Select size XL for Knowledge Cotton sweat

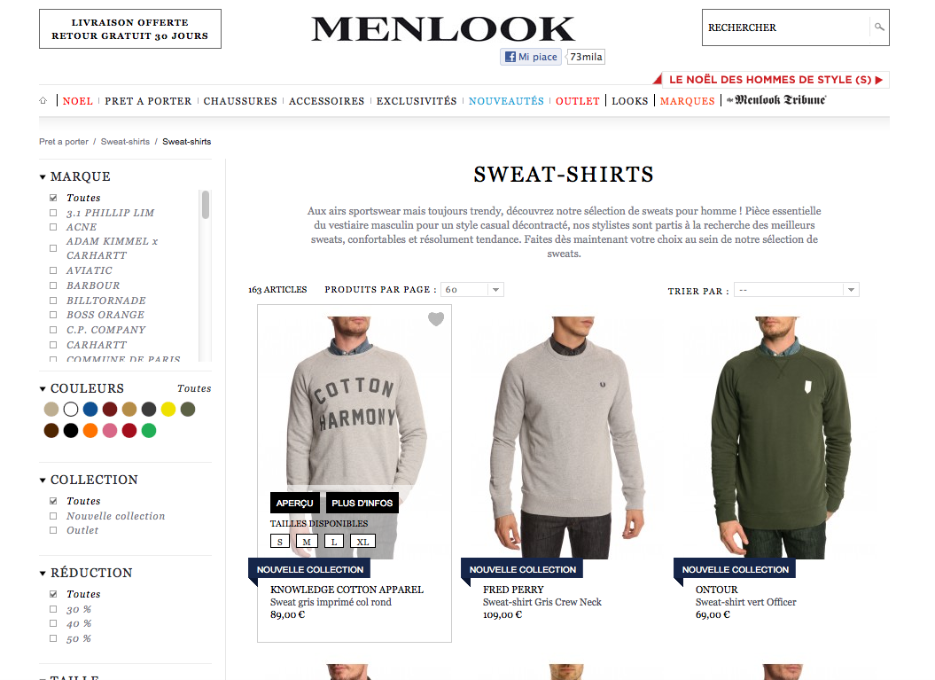pyautogui.click(x=362, y=542)
